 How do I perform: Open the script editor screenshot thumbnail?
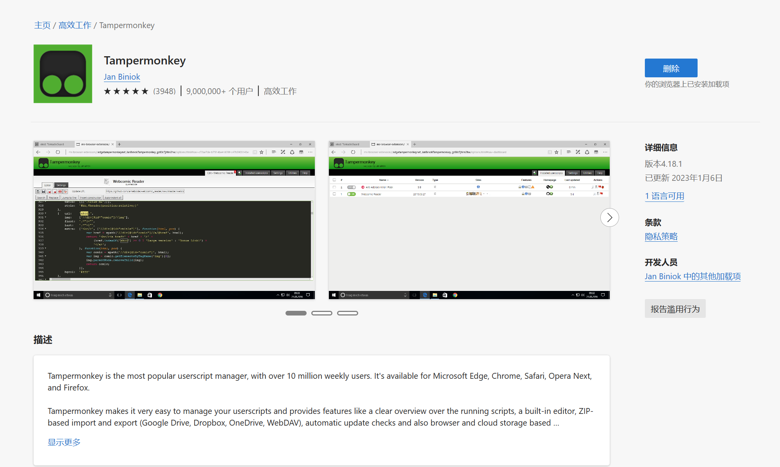pos(174,220)
